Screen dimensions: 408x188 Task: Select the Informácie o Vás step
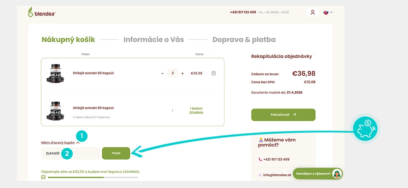154,40
